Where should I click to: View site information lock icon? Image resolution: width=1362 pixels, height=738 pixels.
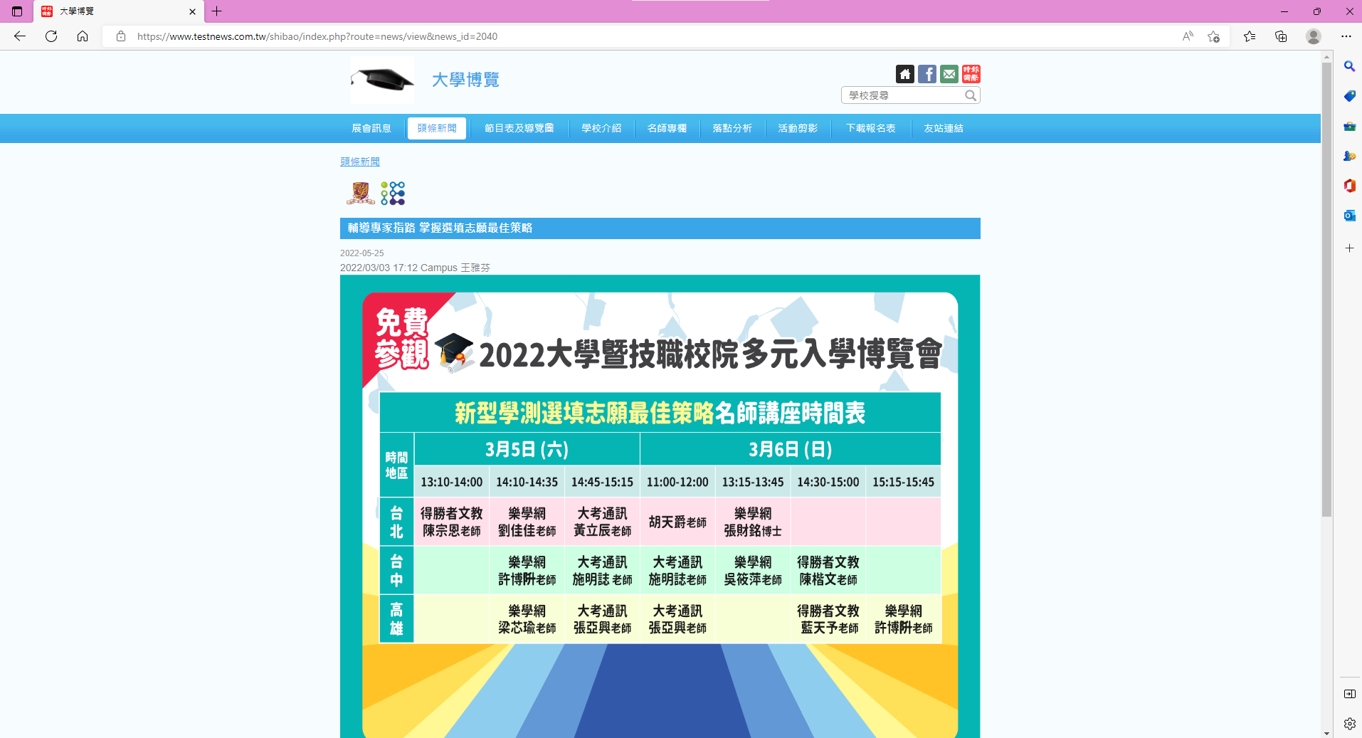pyautogui.click(x=121, y=36)
